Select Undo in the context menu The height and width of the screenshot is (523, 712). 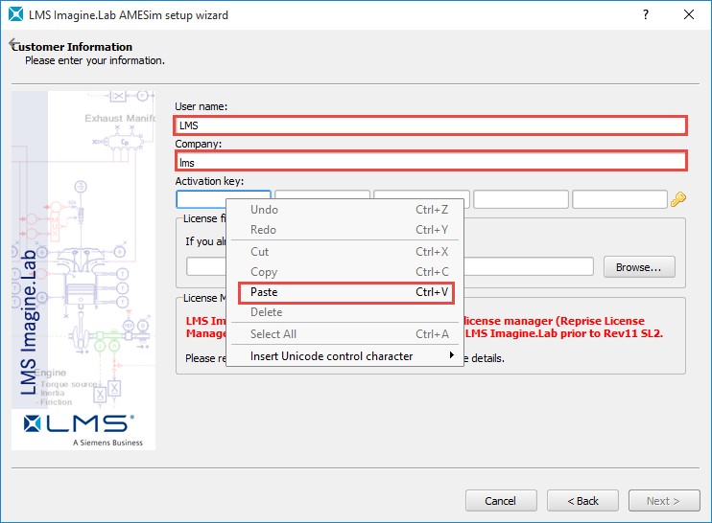tap(264, 210)
